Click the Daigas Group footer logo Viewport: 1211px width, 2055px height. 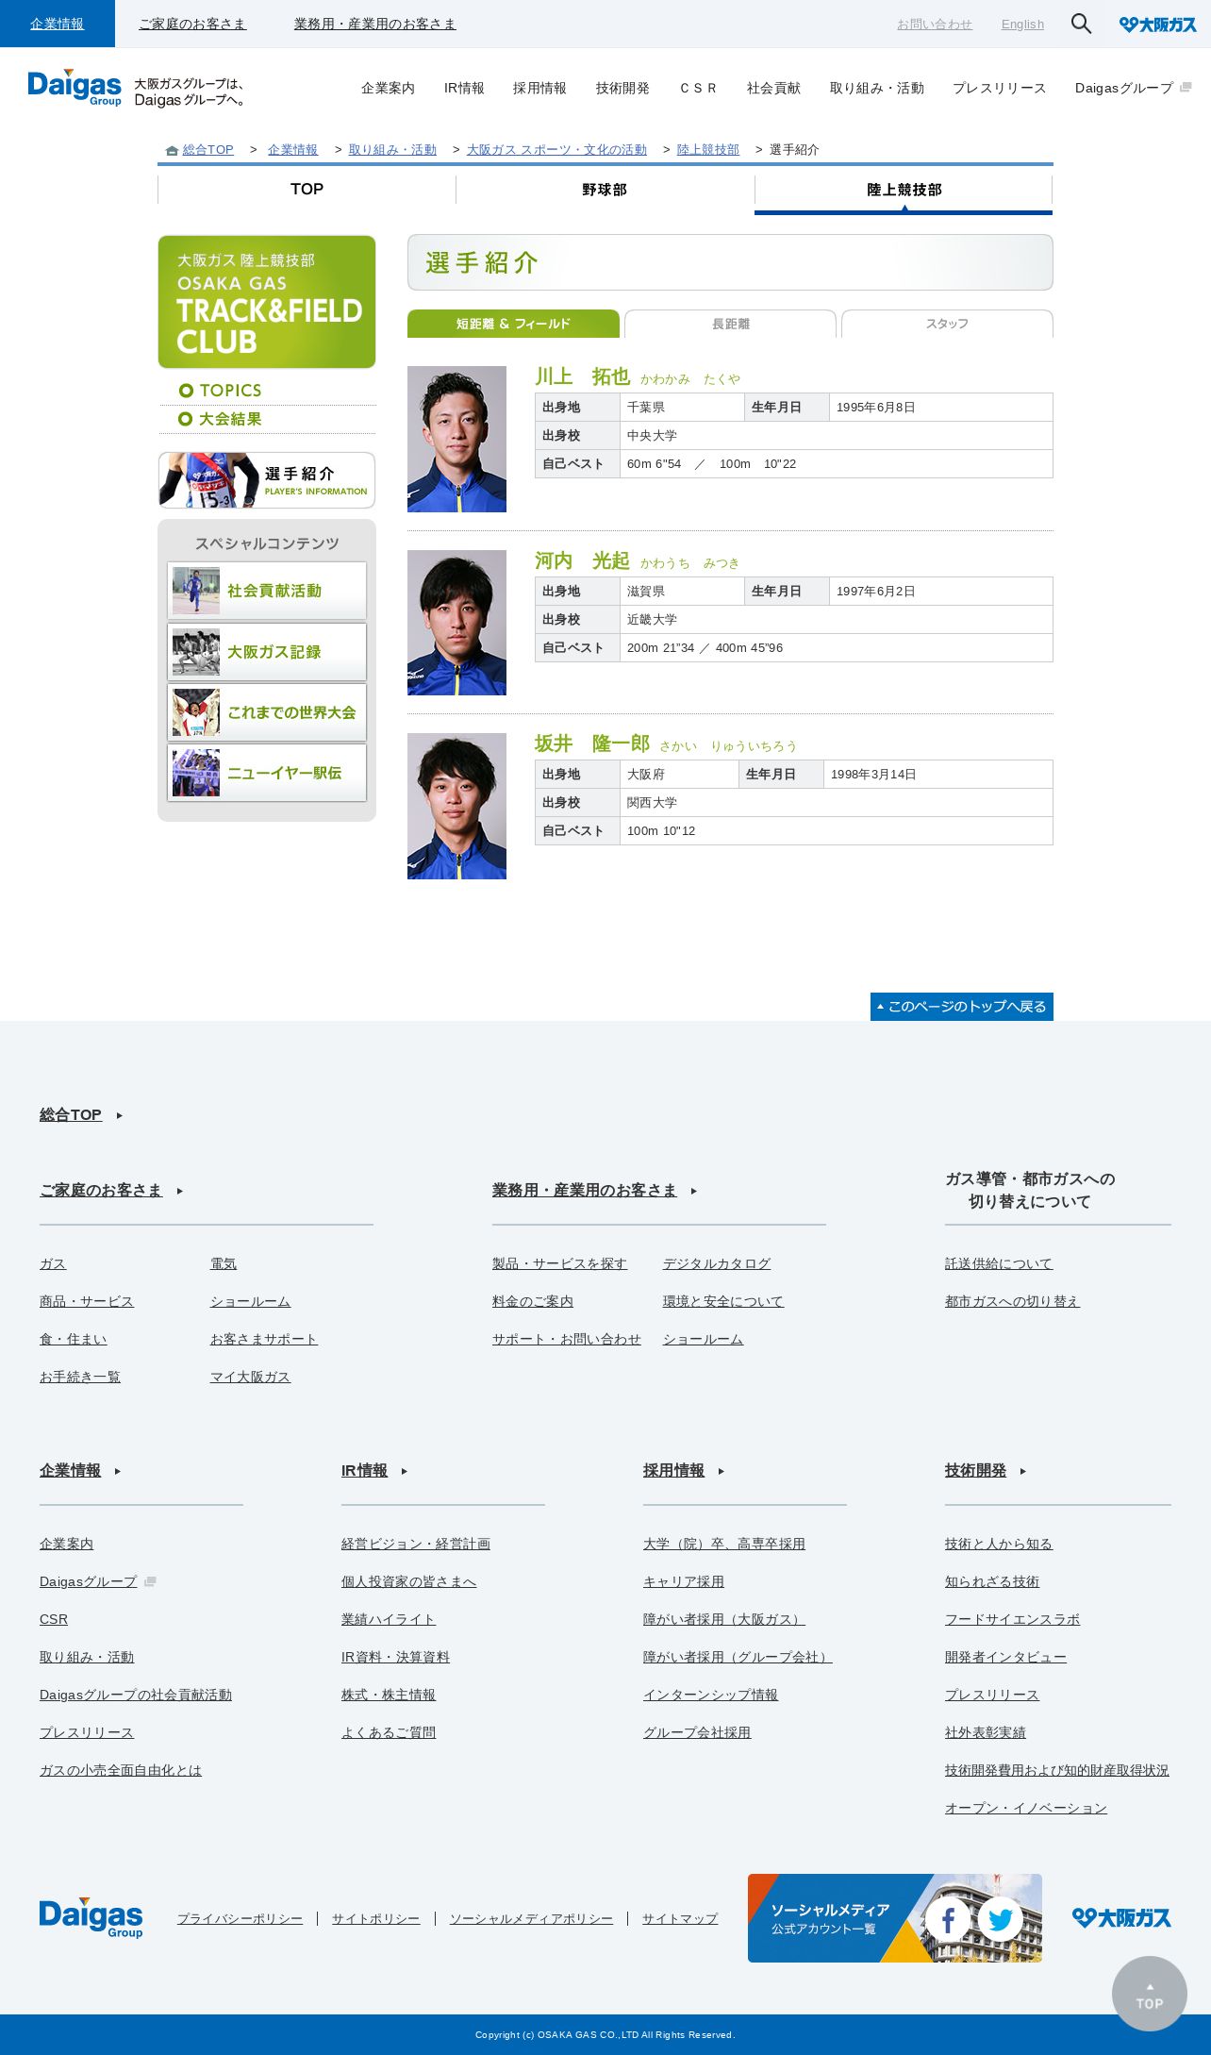point(91,1918)
